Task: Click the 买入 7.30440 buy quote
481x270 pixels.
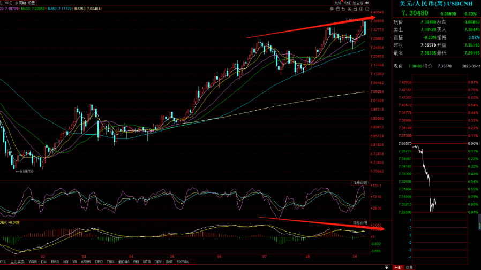Action: 459,30
